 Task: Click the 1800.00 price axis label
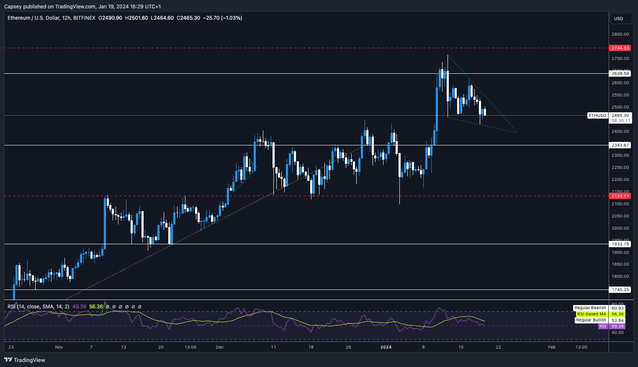click(620, 276)
